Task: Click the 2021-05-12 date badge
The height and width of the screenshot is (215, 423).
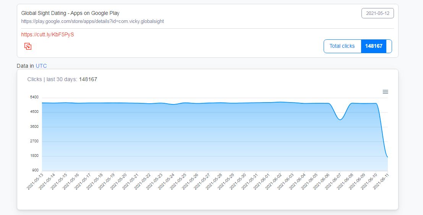Action: [x=378, y=13]
